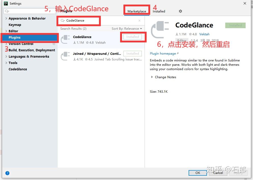Click the small icon beside Version Control

click(x=54, y=44)
